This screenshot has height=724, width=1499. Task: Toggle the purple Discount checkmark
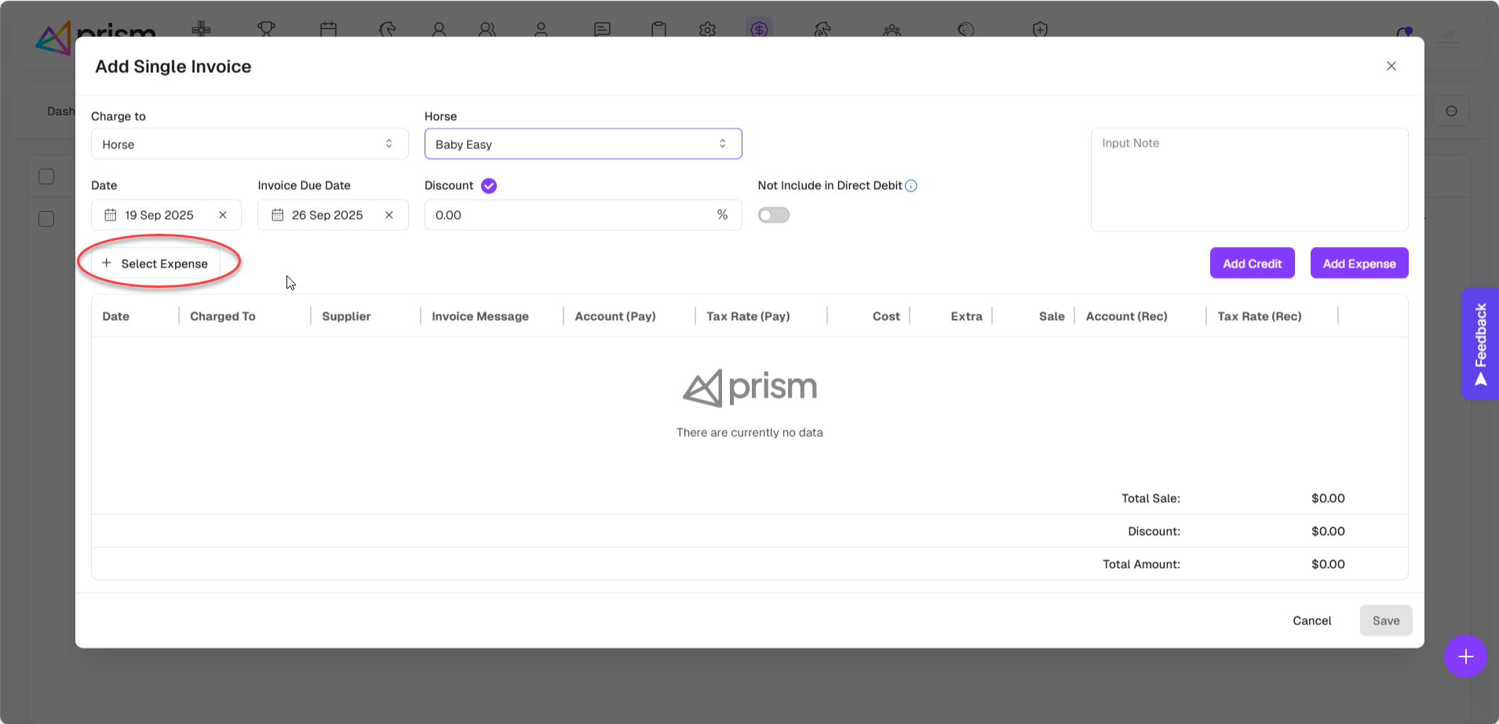[x=489, y=186]
